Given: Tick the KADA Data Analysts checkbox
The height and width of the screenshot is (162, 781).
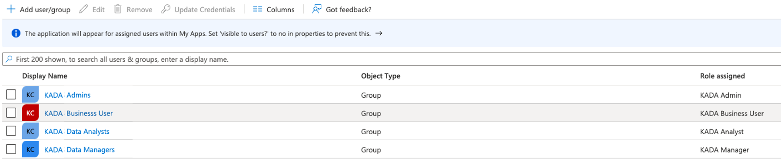Looking at the screenshot, I should coord(11,131).
